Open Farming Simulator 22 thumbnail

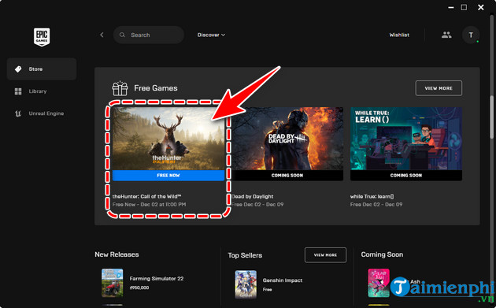click(x=113, y=283)
